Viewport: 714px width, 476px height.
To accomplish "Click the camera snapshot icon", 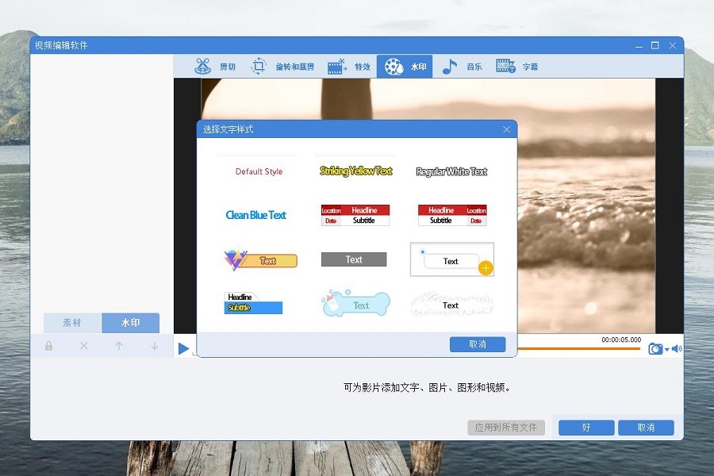I will point(654,349).
